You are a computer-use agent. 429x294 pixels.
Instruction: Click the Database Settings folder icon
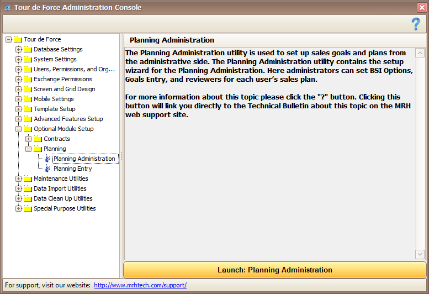click(28, 50)
